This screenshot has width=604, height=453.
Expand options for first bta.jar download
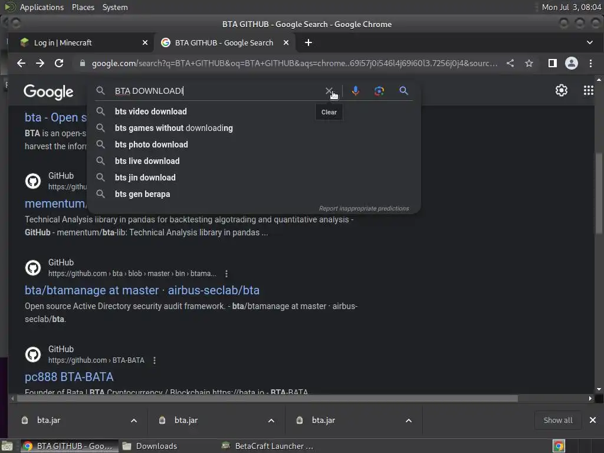[134, 420]
